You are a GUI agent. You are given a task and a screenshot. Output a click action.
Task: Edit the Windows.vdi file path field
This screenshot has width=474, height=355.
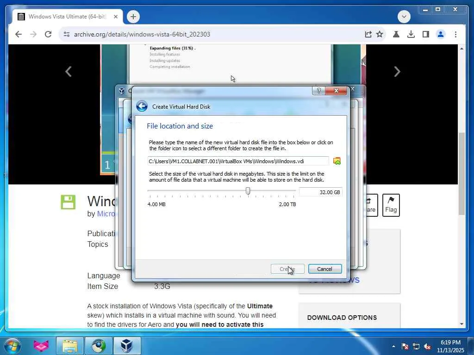click(x=238, y=161)
